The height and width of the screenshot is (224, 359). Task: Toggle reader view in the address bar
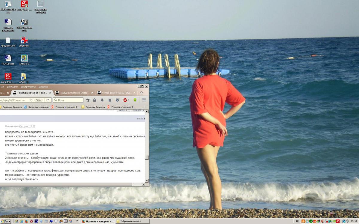tap(31, 100)
